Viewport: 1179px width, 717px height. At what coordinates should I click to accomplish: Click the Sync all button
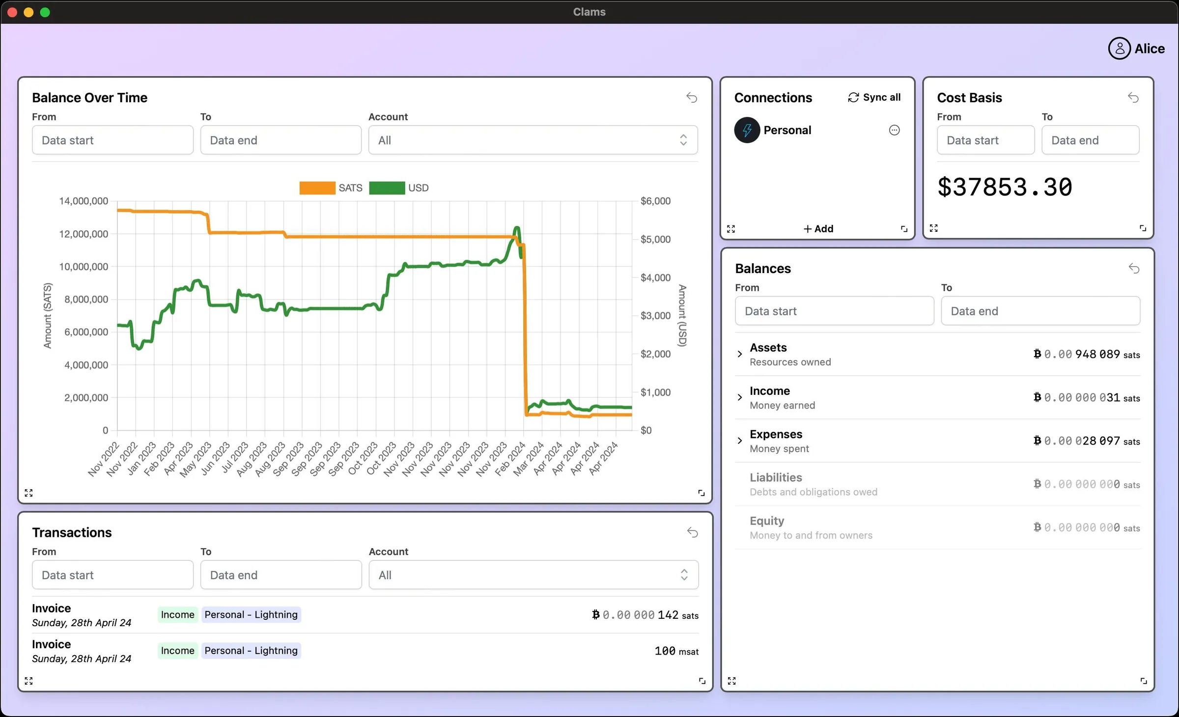(874, 97)
